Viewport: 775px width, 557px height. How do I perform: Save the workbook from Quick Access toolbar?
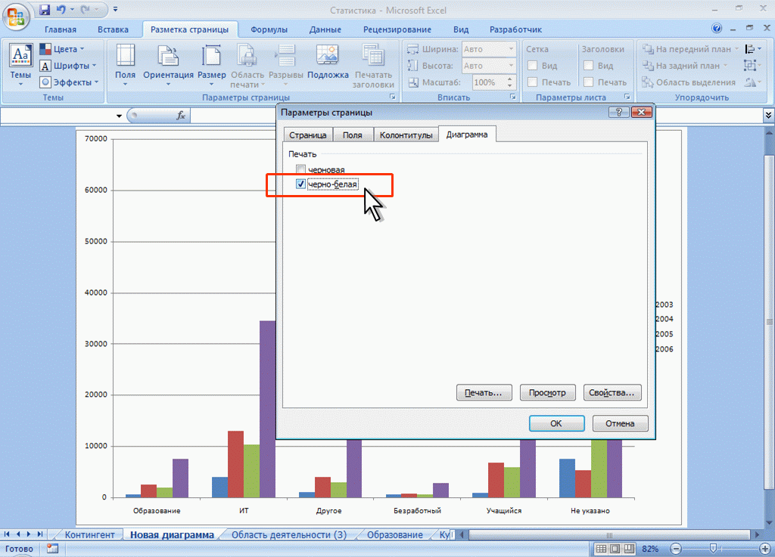[x=45, y=9]
